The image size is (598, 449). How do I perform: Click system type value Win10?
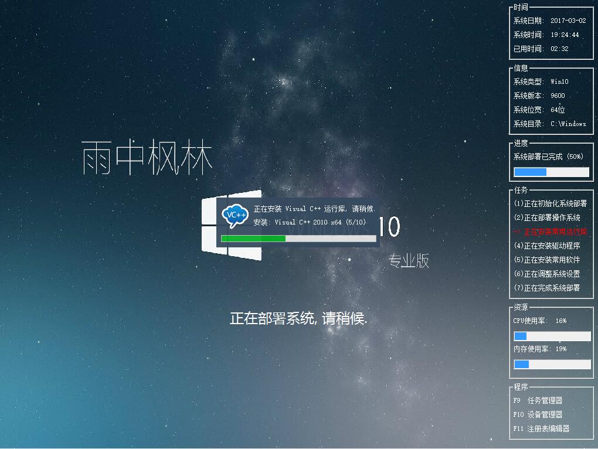click(x=559, y=81)
